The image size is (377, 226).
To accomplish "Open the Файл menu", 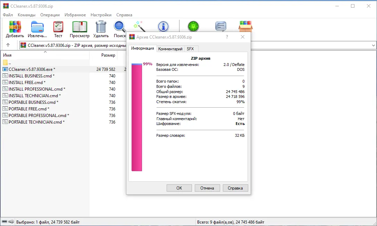I will [x=8, y=15].
